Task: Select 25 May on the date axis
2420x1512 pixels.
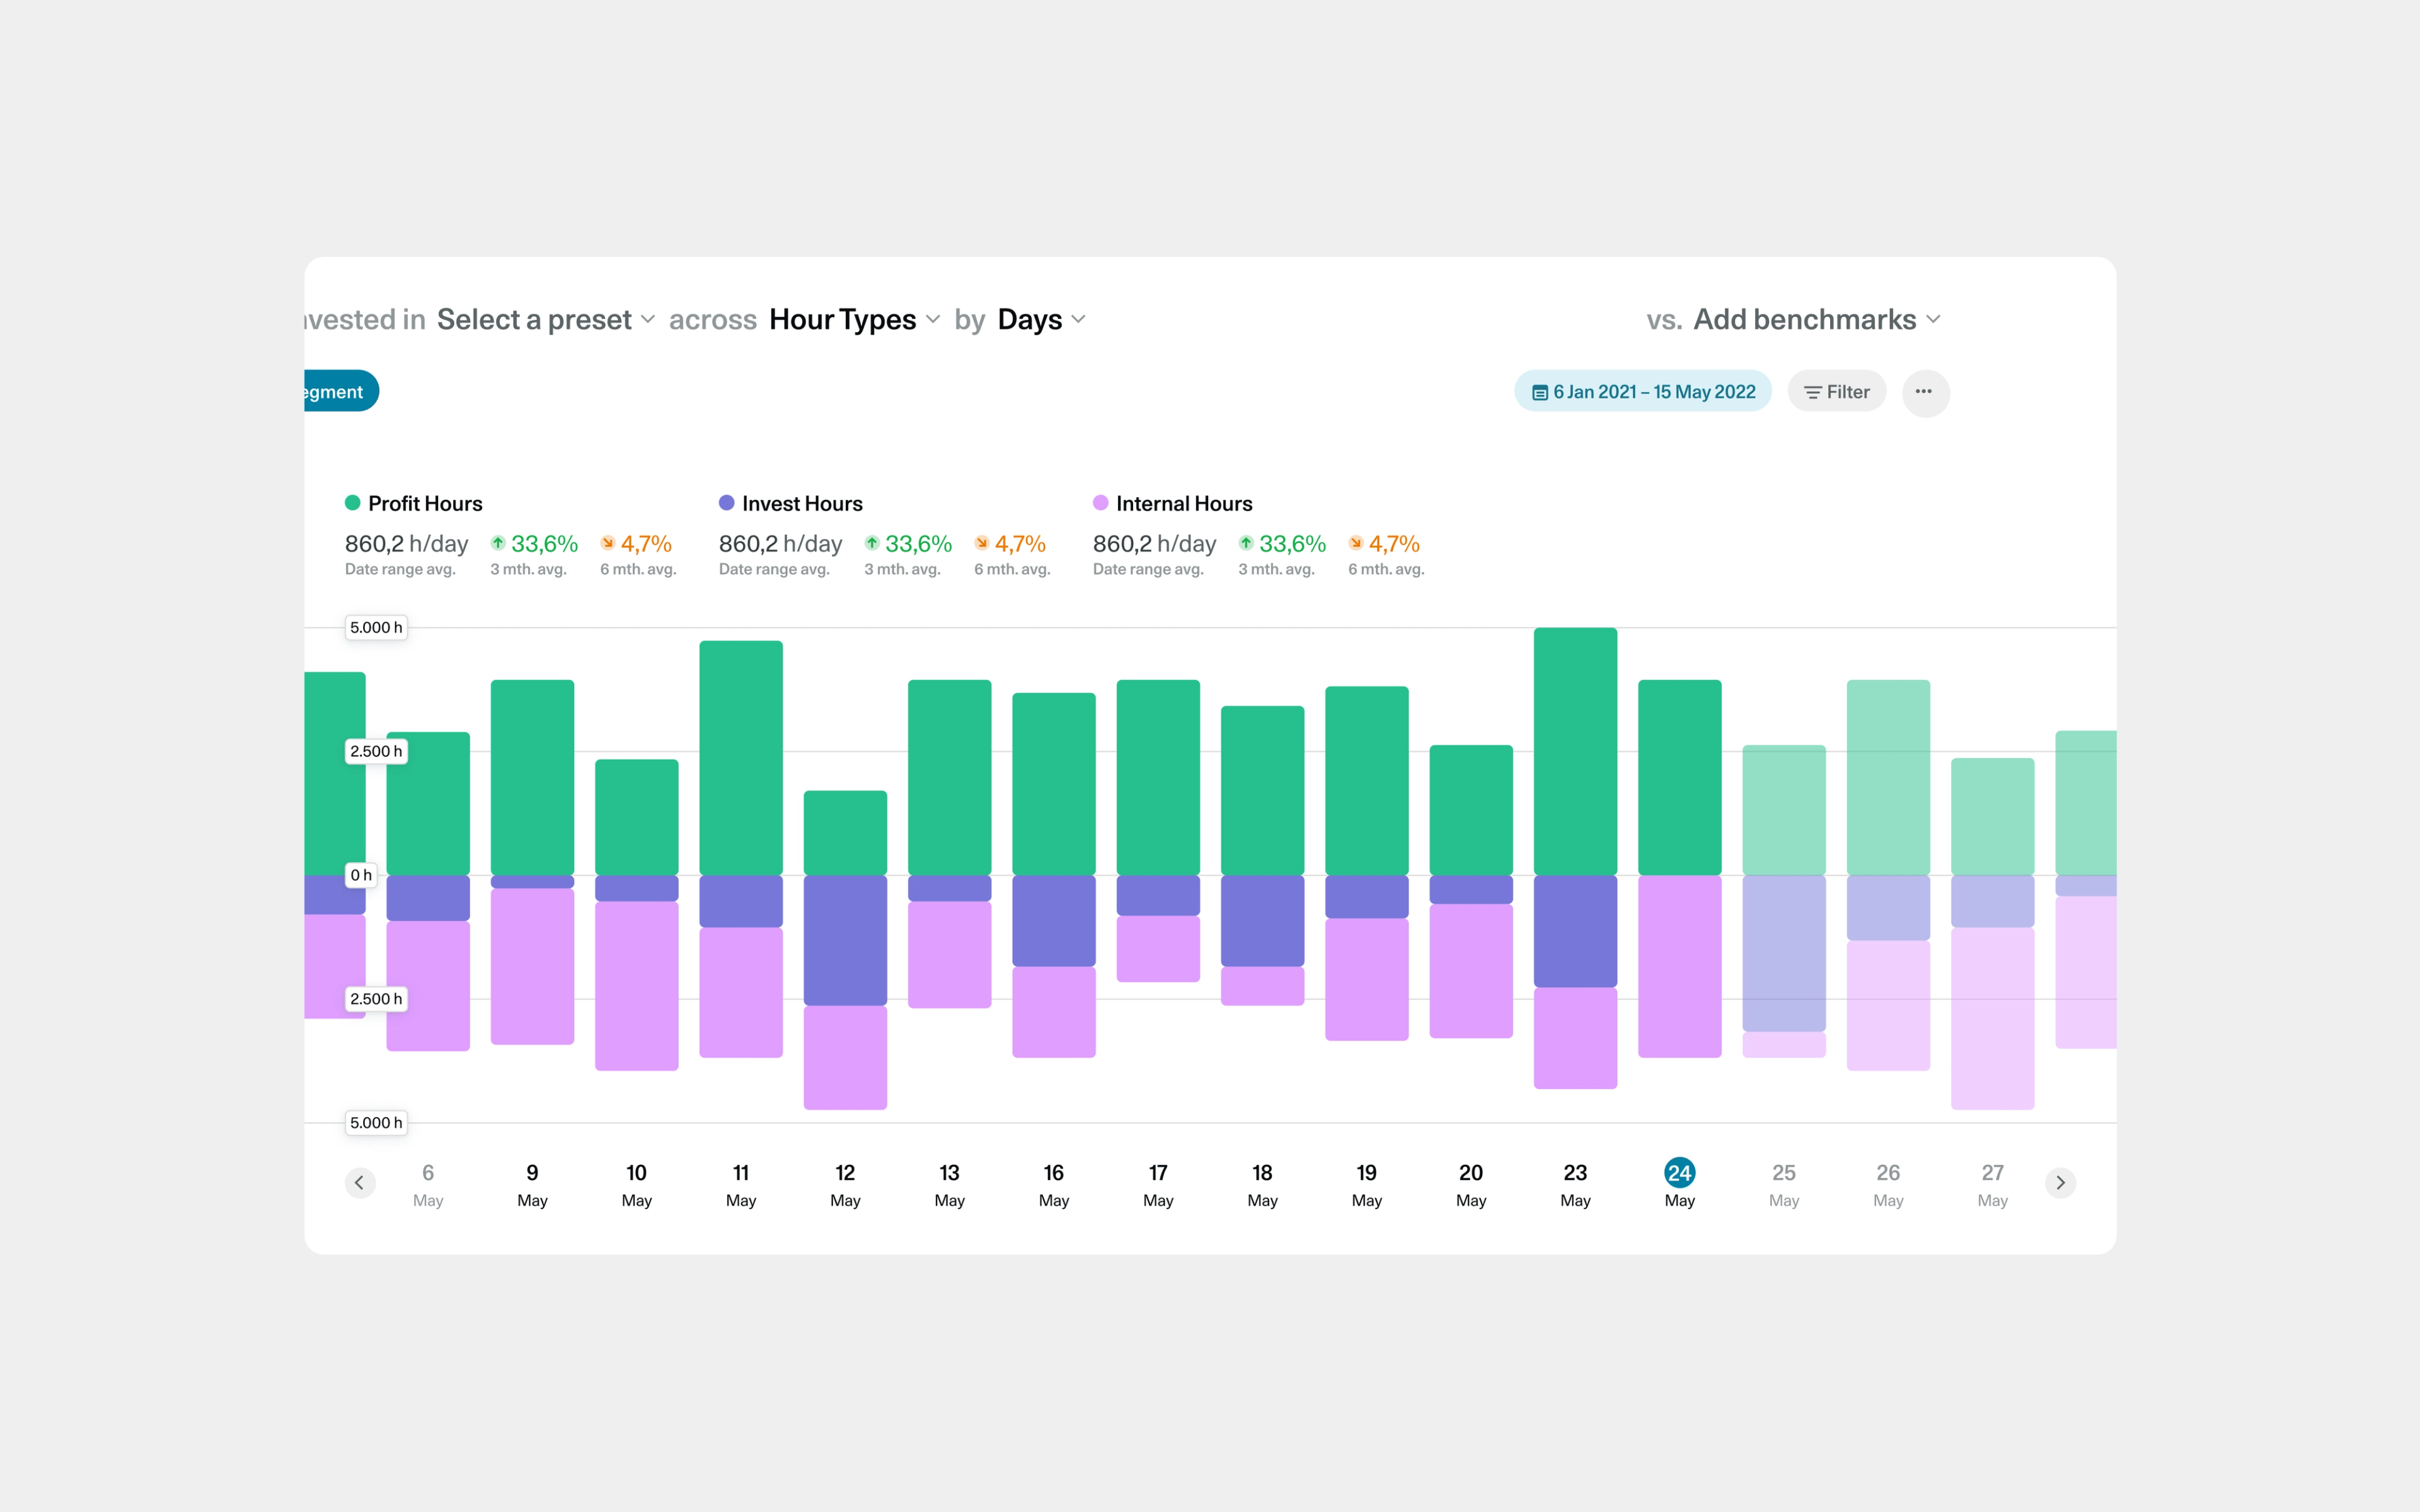Action: coord(1784,1185)
